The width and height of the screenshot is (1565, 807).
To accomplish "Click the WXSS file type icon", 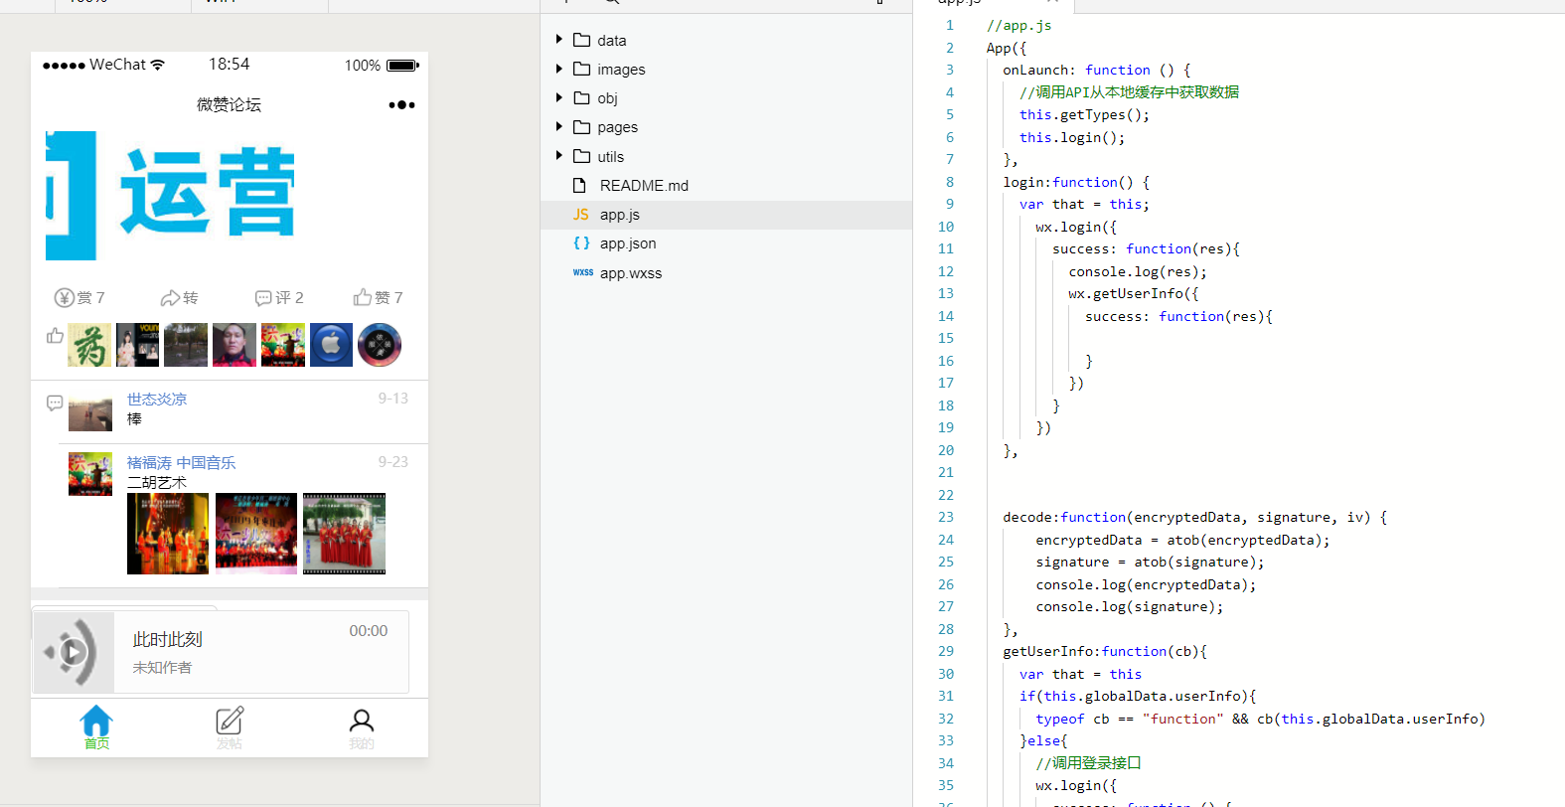I will (583, 272).
